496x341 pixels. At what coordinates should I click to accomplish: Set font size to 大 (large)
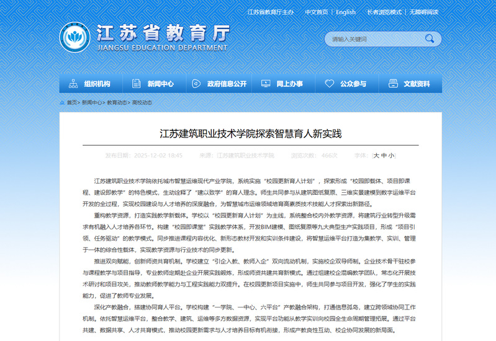click(376, 156)
